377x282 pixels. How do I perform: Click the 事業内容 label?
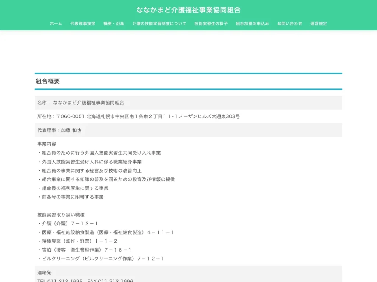pos(47,144)
